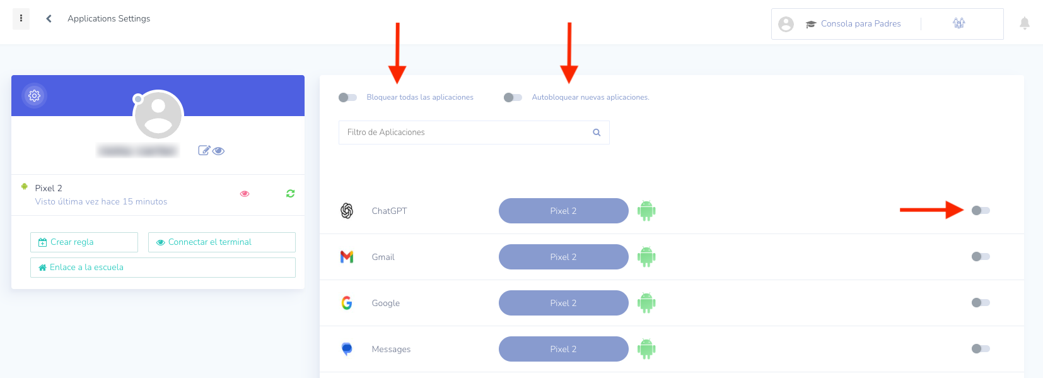Click the blue eye icon beside the name

[219, 151]
